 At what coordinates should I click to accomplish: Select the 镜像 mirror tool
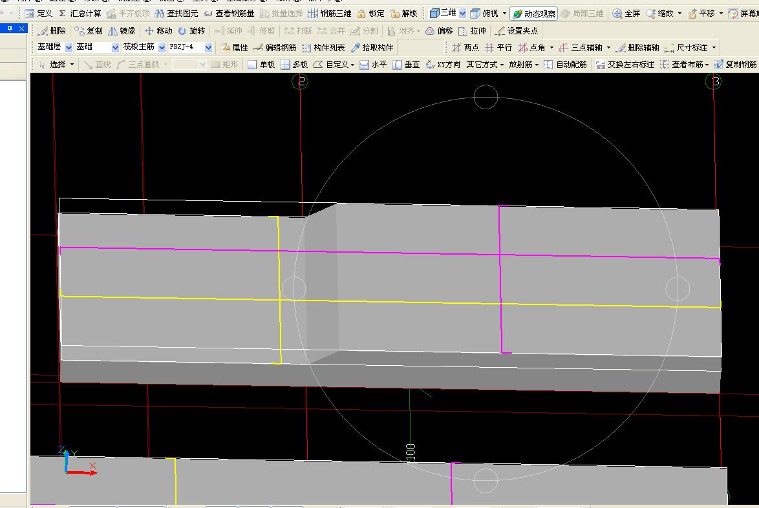[x=122, y=31]
